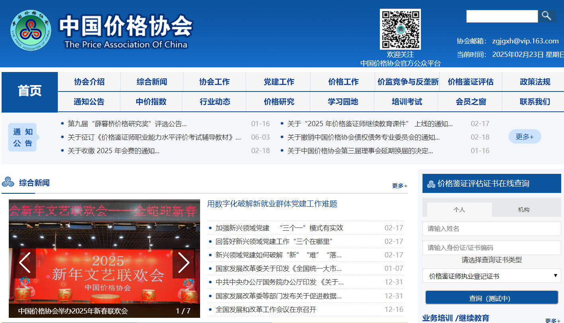Open headline 用数字化破解新就业群体党建工作难题
564x323 pixels.
click(272, 204)
